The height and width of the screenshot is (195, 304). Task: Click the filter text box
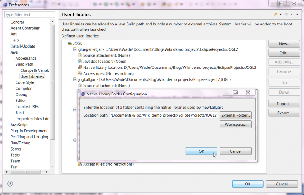30,14
